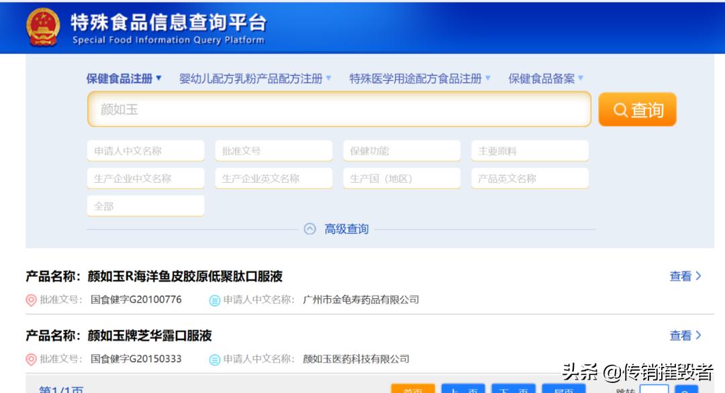Click the 尾页 last page button
Screen dimensions: 725x393
click(x=565, y=390)
